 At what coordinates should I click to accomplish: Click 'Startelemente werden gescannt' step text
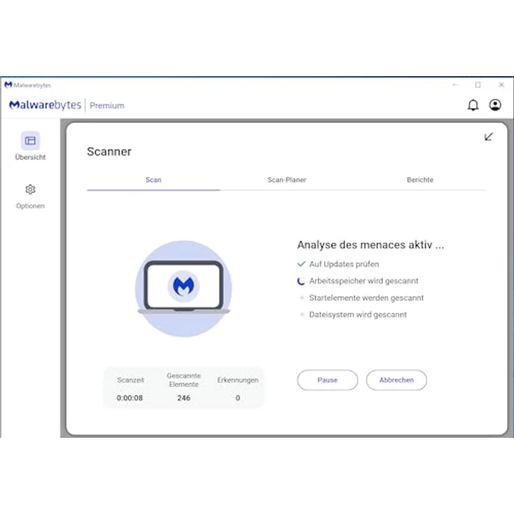[x=367, y=298]
